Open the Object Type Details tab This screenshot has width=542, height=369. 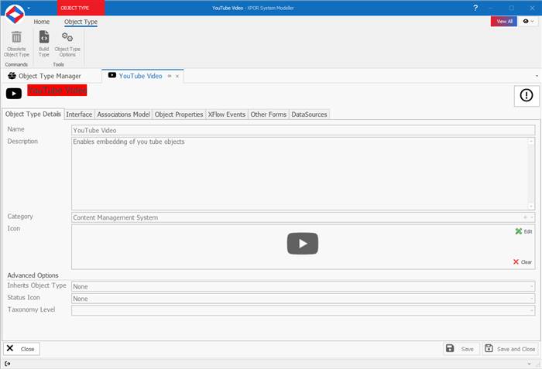tap(33, 114)
